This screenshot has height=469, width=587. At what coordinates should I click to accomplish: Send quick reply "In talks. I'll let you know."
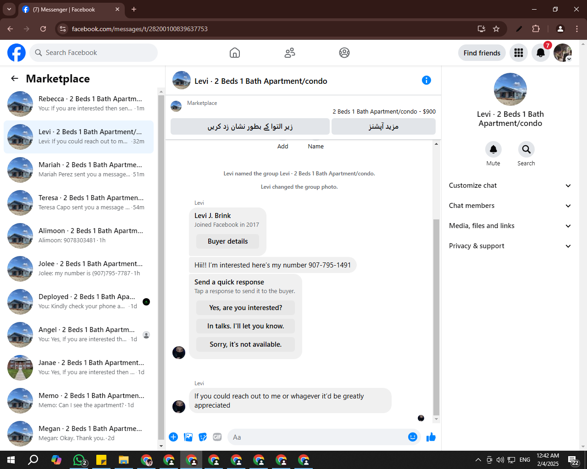[245, 326]
